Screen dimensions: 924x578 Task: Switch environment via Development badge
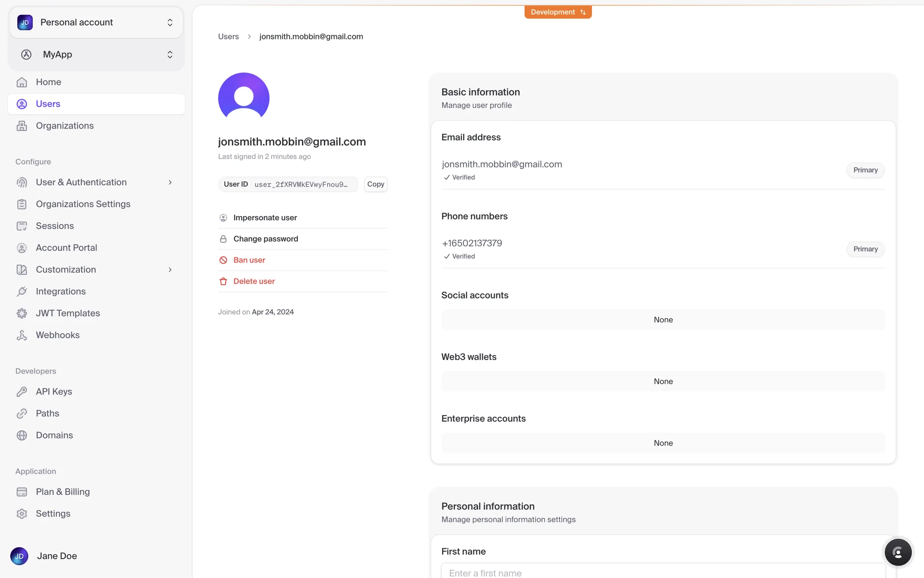[558, 12]
